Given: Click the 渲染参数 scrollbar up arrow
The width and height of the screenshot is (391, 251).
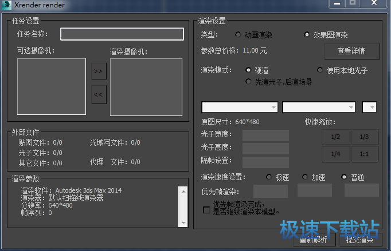Looking at the screenshot, I should point(183,192).
